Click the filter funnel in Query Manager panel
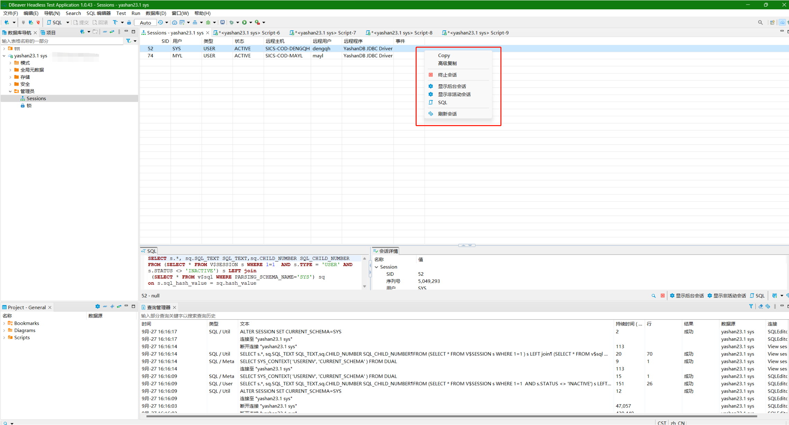This screenshot has width=789, height=425. pyautogui.click(x=751, y=306)
